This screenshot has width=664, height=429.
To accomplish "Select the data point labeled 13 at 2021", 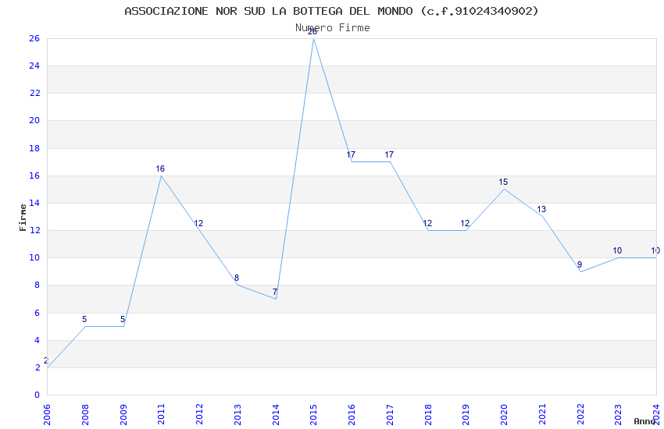I will click(x=542, y=216).
